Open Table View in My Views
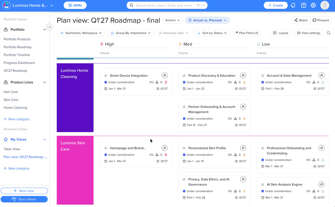Screen dimensions: 335x207 pos(12,149)
